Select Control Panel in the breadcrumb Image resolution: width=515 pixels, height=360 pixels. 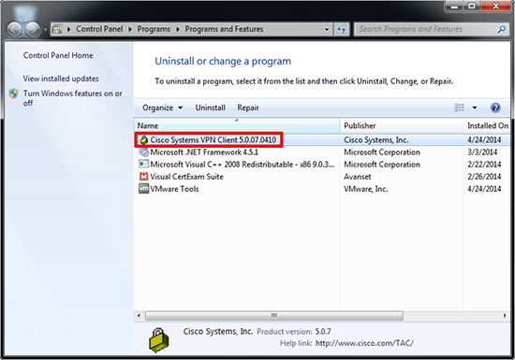click(x=99, y=29)
